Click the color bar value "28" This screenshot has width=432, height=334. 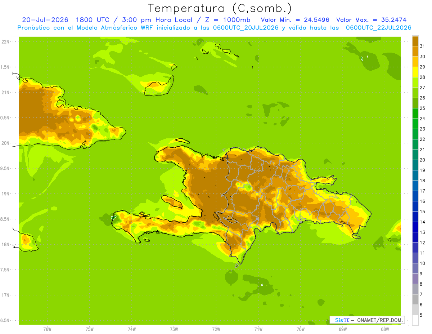point(422,77)
